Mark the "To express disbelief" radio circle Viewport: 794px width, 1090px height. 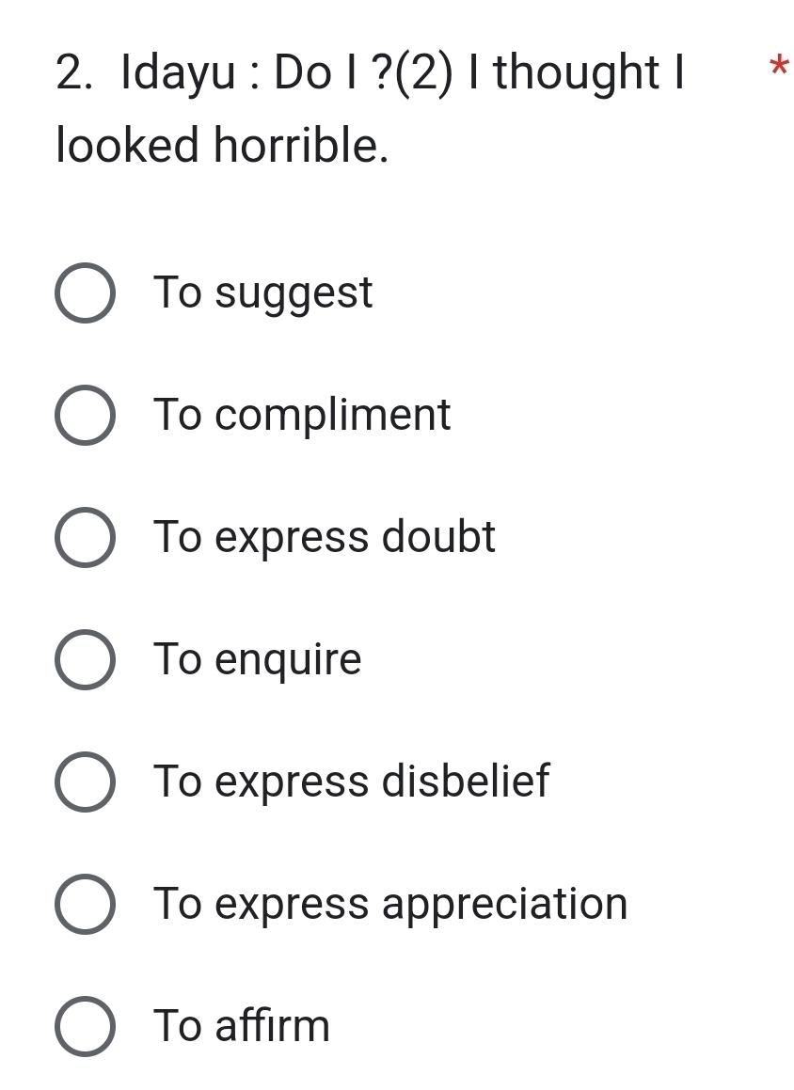(x=86, y=782)
